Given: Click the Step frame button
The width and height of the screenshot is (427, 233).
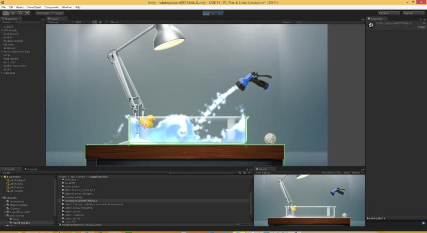Looking at the screenshot, I should click(220, 13).
